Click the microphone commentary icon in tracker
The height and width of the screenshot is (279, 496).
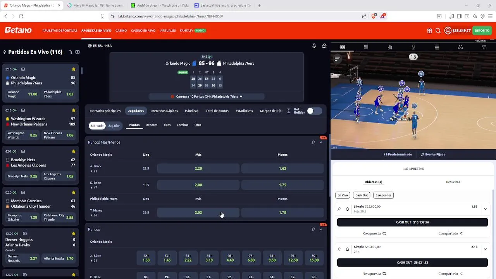(x=413, y=47)
